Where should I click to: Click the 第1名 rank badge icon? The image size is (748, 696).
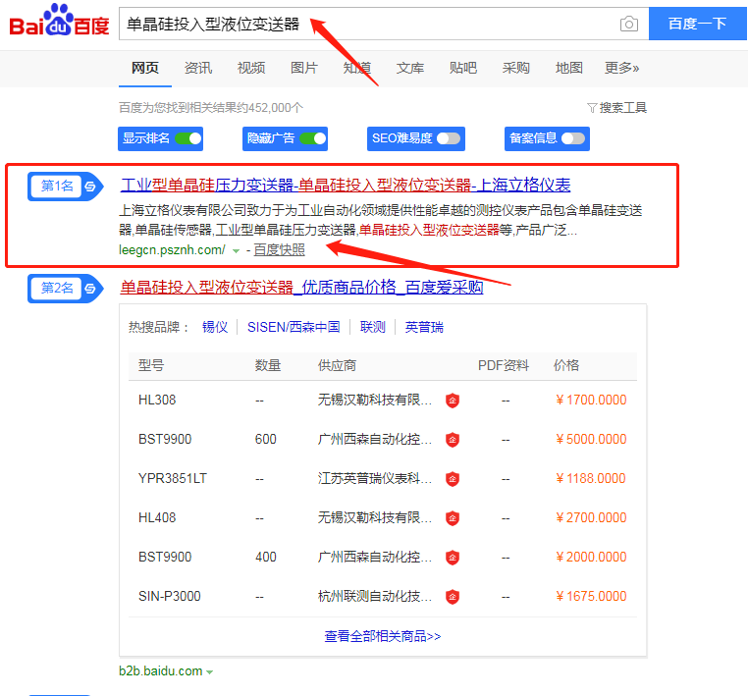point(65,187)
